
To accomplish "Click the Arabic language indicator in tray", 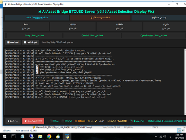I will [x=170, y=137].
